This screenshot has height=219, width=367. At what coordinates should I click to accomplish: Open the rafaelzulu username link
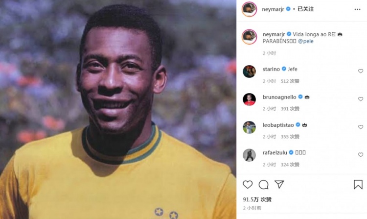[x=275, y=152]
